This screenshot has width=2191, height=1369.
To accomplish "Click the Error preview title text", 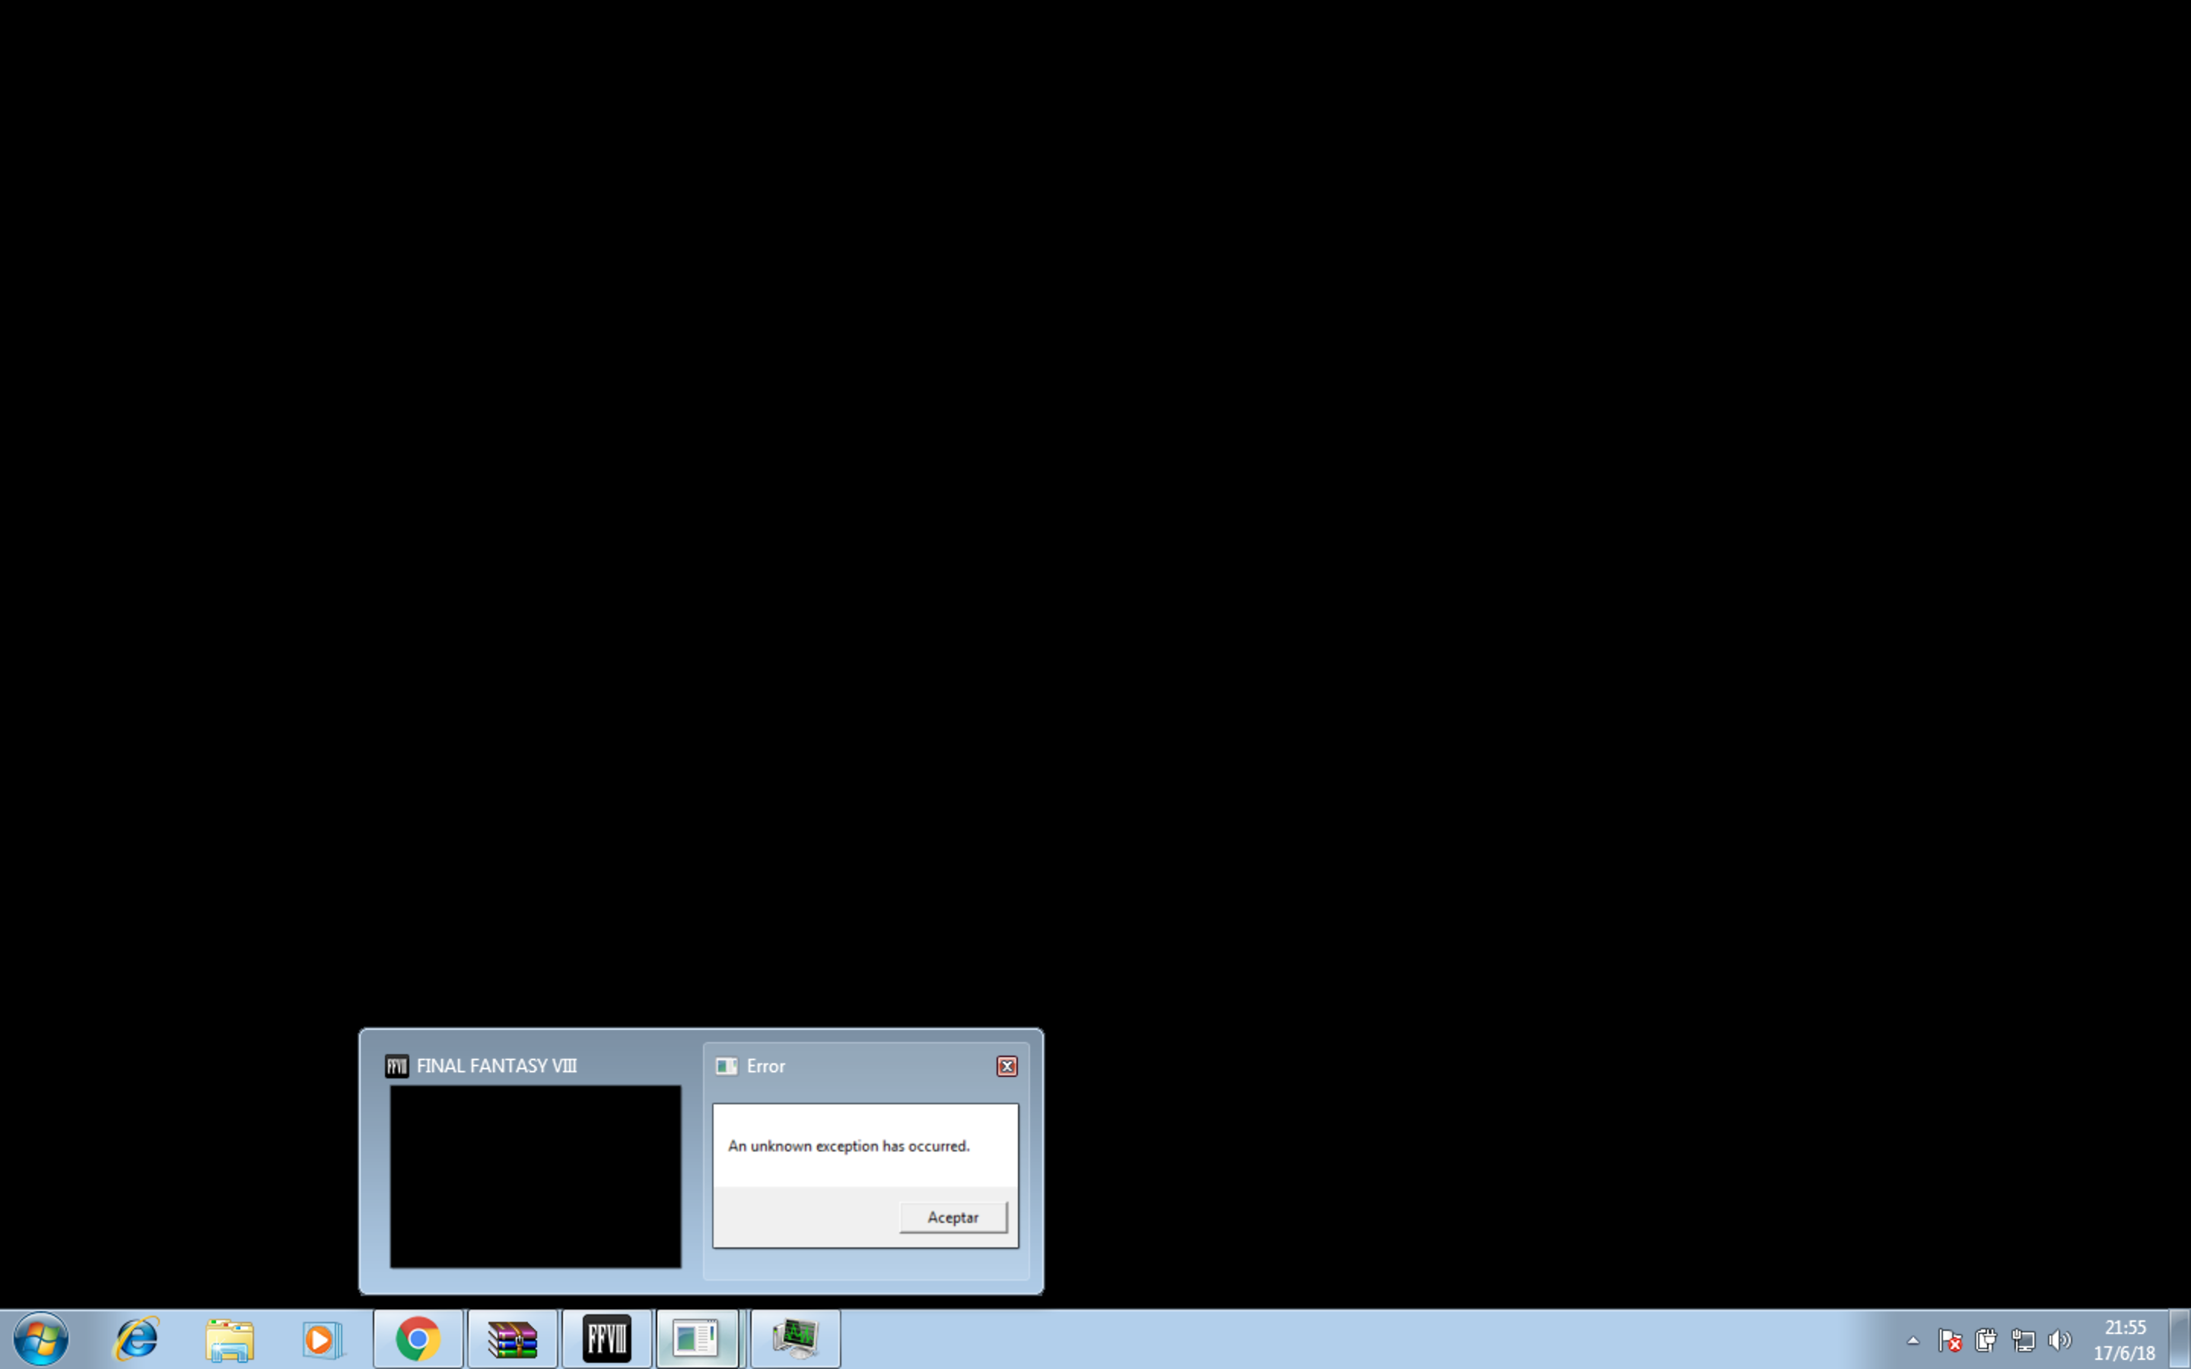I will (766, 1066).
